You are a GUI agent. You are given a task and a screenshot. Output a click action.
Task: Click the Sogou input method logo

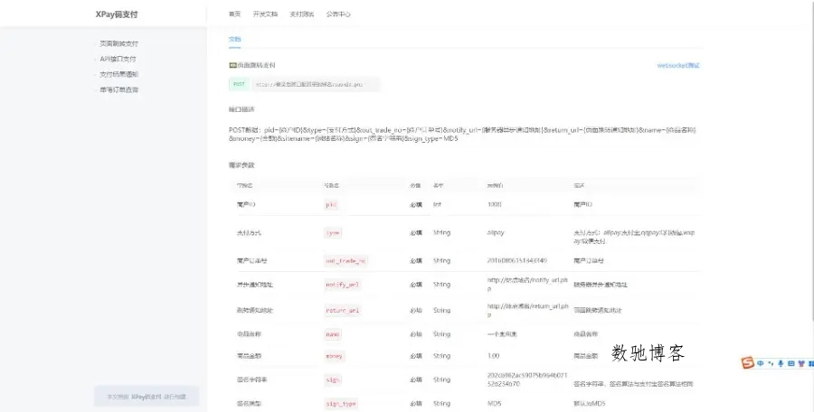(748, 362)
